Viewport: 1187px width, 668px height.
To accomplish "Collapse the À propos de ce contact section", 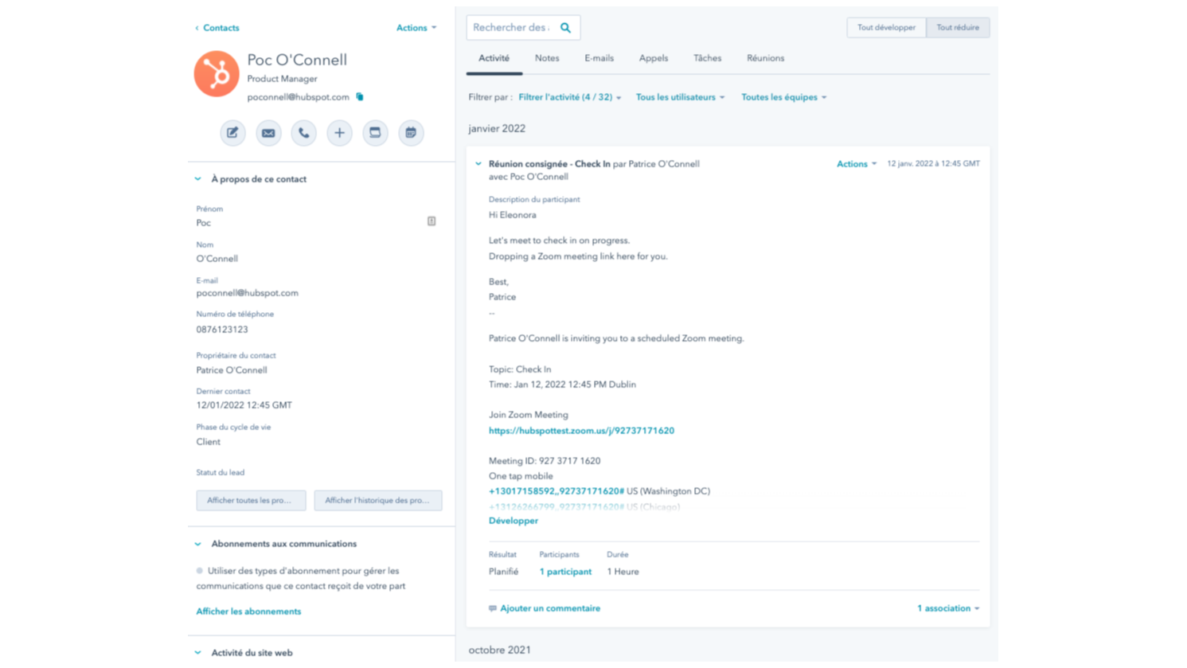I will [197, 179].
